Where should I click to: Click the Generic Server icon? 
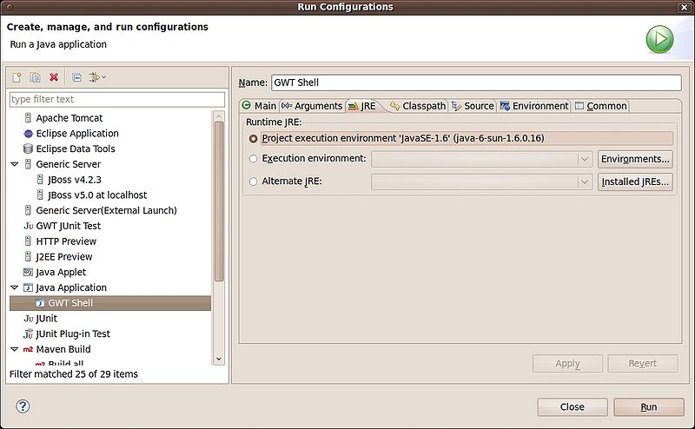coord(28,164)
